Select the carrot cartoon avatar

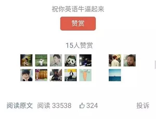pyautogui.click(x=85, y=75)
